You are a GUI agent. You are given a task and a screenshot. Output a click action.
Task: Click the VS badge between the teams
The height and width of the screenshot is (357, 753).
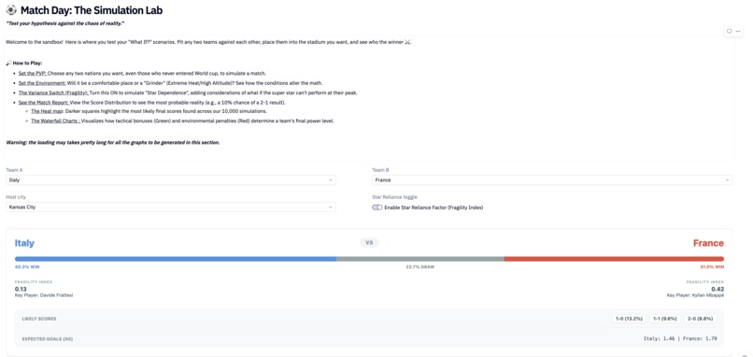[x=369, y=243]
